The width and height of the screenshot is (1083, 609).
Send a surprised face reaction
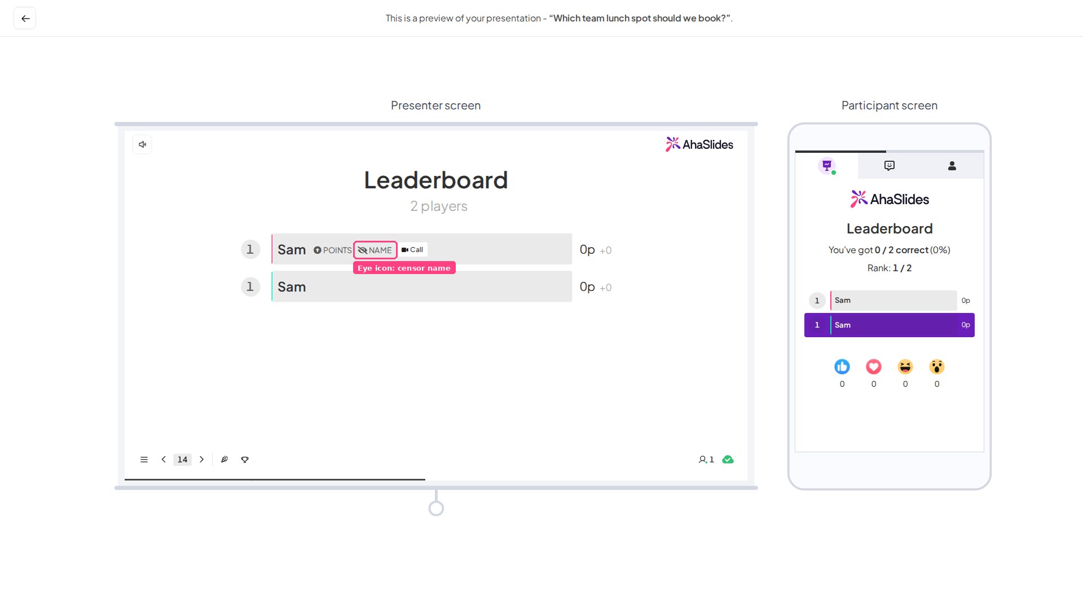[x=937, y=367]
